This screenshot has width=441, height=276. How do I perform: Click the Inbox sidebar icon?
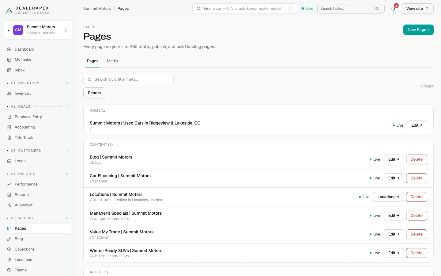click(x=9, y=70)
